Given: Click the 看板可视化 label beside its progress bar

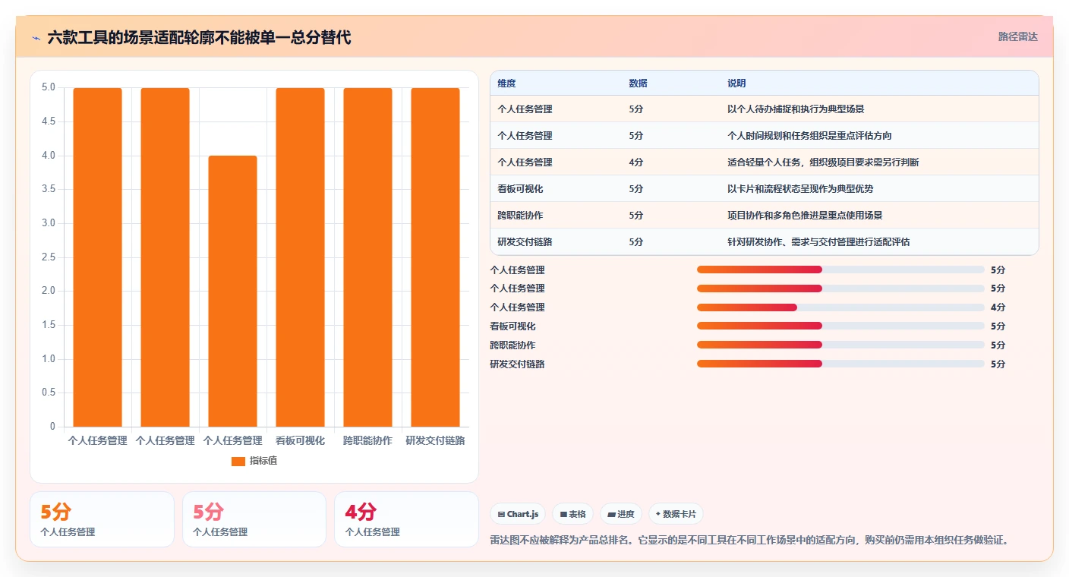Looking at the screenshot, I should click(x=512, y=326).
